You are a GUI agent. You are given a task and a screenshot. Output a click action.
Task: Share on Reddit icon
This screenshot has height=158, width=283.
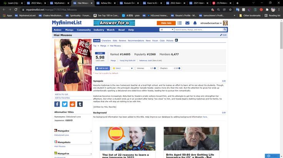pyautogui.click(x=72, y=104)
